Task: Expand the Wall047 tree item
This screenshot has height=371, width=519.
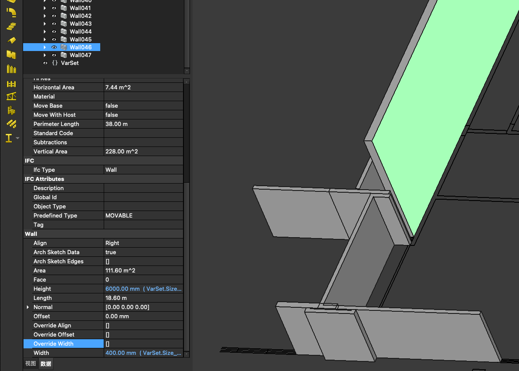Action: 44,55
